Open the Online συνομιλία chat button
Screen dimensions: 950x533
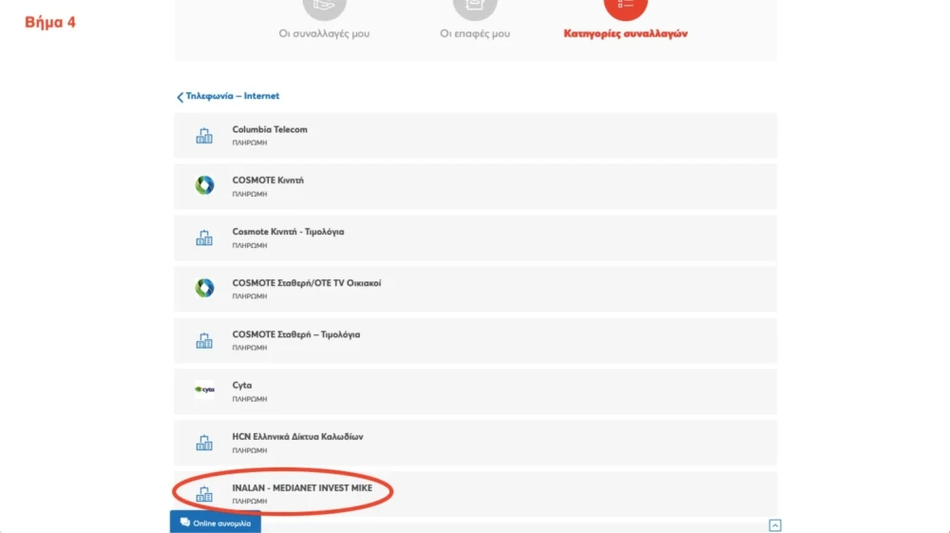pyautogui.click(x=215, y=523)
